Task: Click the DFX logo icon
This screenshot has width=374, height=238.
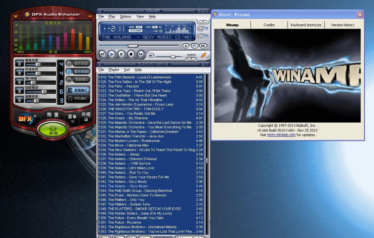Action: tap(26, 118)
